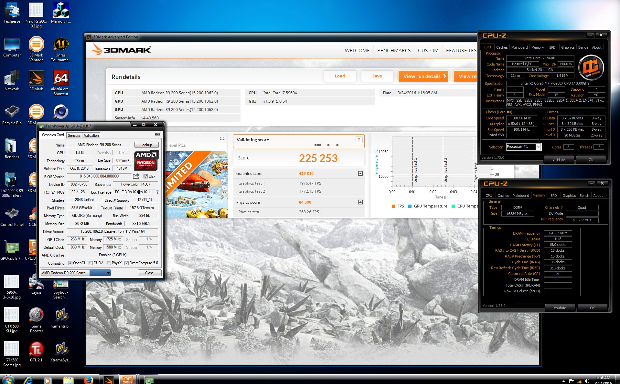The width and height of the screenshot is (620, 384).
Task: Open the 3DMark Vantage desktop shortcut
Action: tap(36, 49)
